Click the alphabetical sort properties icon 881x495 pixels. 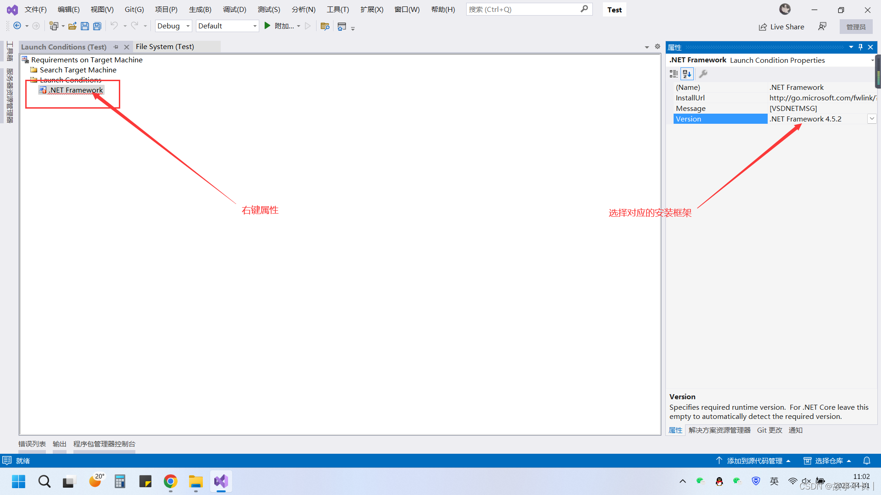(687, 74)
